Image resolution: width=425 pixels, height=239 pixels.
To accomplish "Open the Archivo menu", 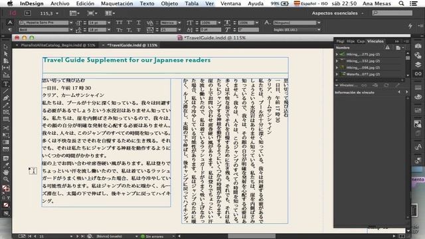I will [60, 3].
